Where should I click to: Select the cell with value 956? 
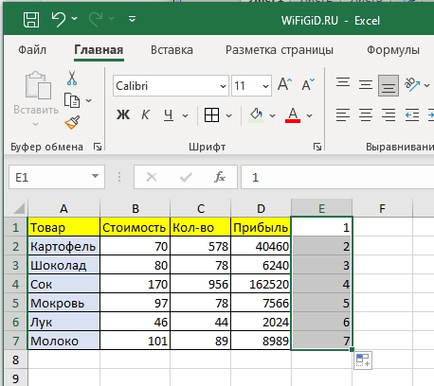coord(200,284)
